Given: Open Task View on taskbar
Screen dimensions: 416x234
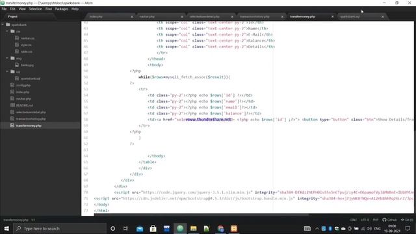Looking at the screenshot, I should [x=125, y=228].
